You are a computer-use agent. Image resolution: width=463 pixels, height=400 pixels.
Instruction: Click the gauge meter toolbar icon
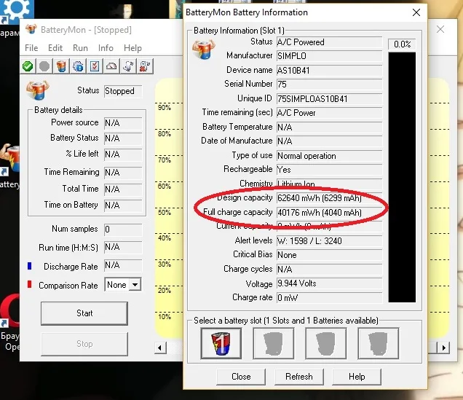click(x=111, y=66)
